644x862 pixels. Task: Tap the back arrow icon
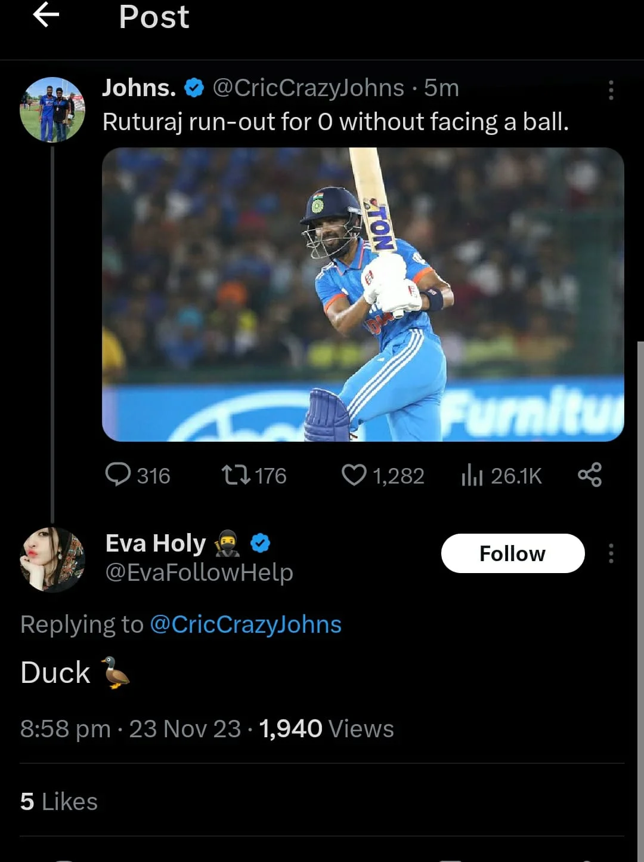click(x=46, y=15)
